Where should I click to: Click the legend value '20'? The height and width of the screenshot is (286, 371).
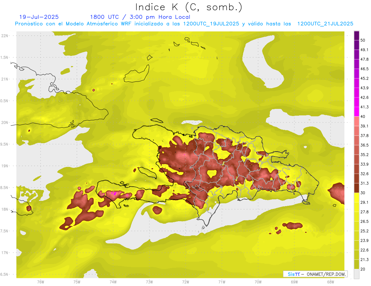pos(363,269)
